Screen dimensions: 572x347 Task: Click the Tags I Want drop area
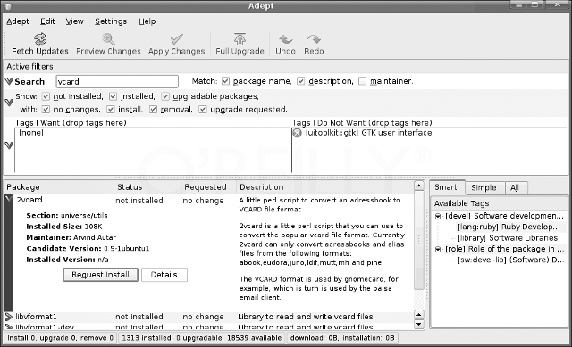(153, 150)
